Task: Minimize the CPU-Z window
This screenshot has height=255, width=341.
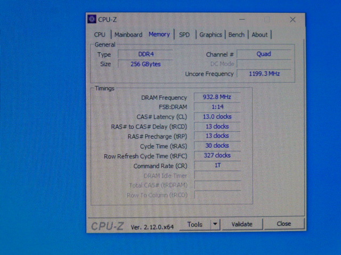Action: click(x=242, y=20)
